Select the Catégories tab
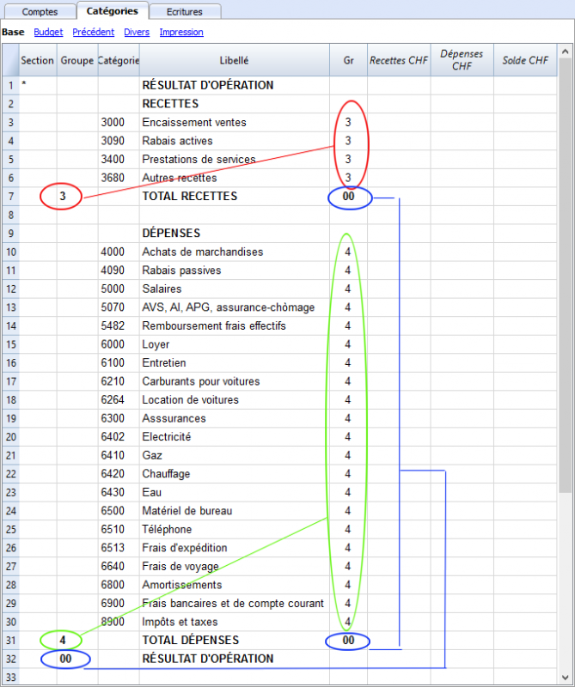The height and width of the screenshot is (687, 575). click(x=112, y=11)
